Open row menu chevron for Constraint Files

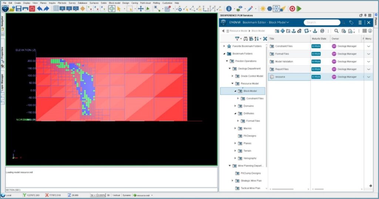[369, 46]
